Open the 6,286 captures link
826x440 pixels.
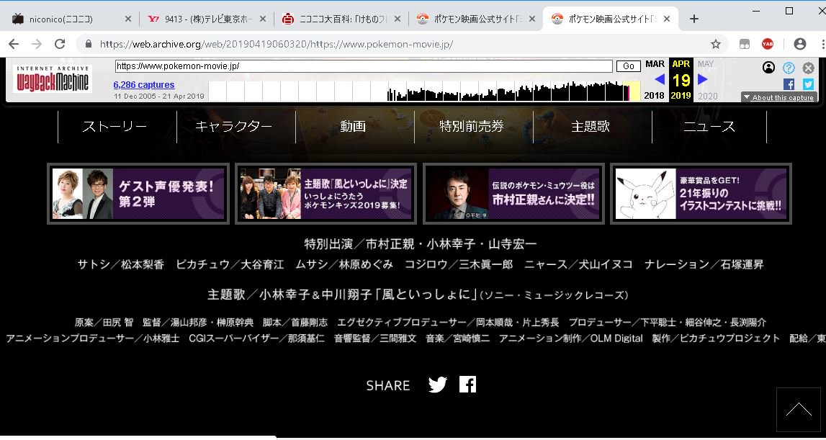(144, 85)
